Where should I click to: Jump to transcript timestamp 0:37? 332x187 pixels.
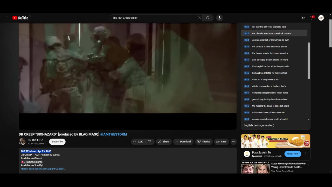[246, 46]
